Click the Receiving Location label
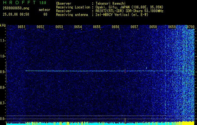 (73, 7)
